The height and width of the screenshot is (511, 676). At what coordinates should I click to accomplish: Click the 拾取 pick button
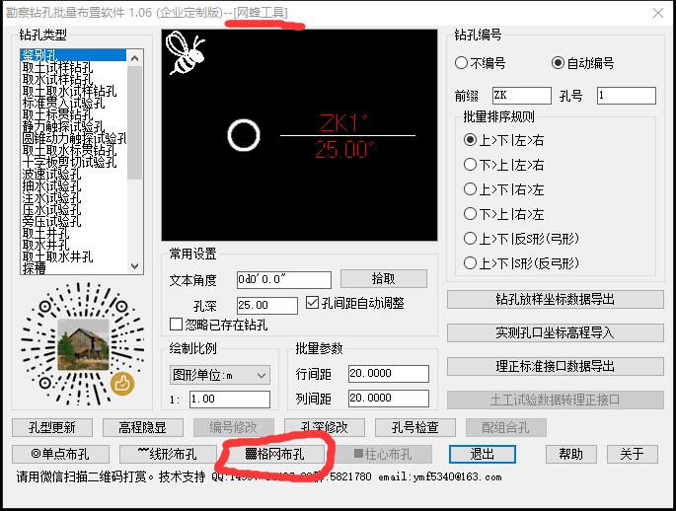pos(383,279)
